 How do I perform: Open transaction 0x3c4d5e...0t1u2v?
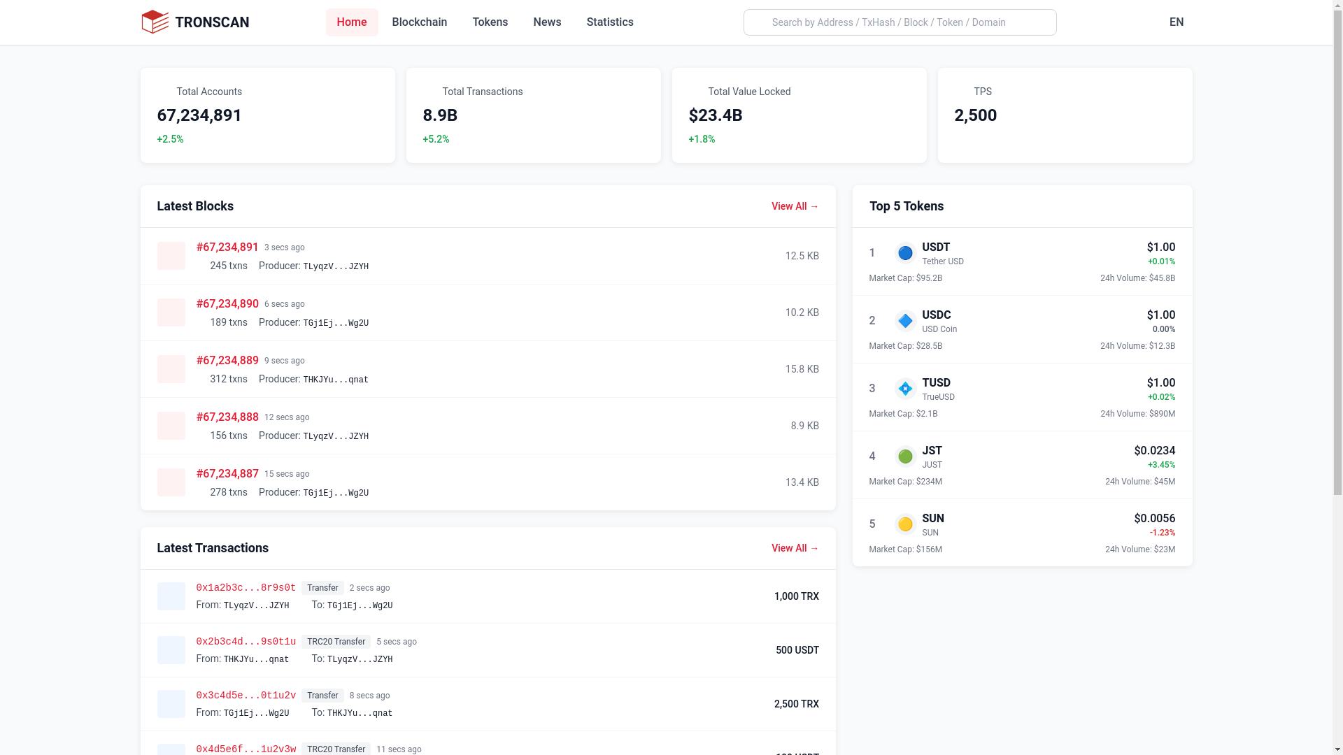coord(246,696)
